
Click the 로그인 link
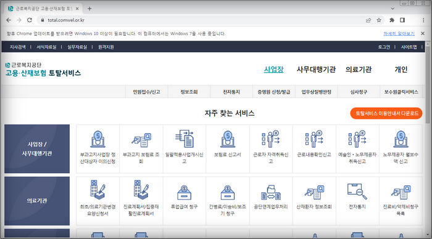pos(384,47)
